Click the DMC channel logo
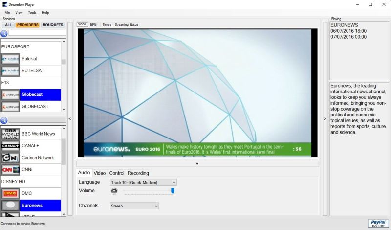 point(10,193)
